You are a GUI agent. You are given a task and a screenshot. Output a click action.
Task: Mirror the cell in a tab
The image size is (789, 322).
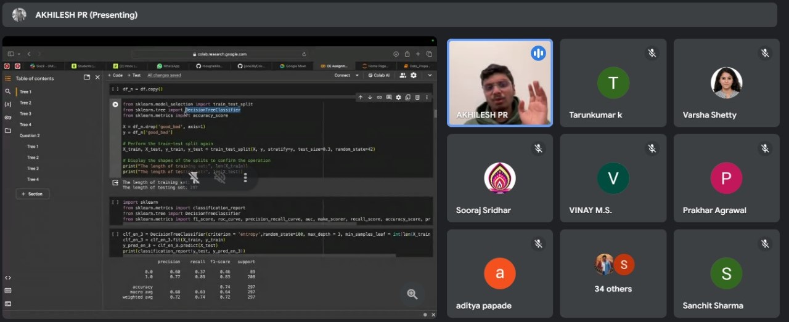point(407,97)
